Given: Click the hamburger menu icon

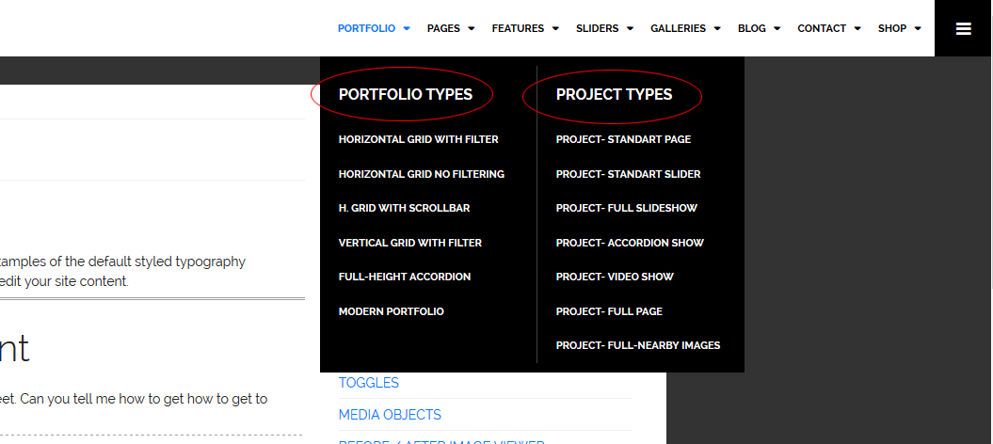Looking at the screenshot, I should click(963, 28).
